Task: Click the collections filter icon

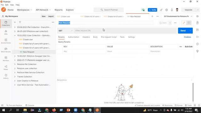Action: click(20, 22)
